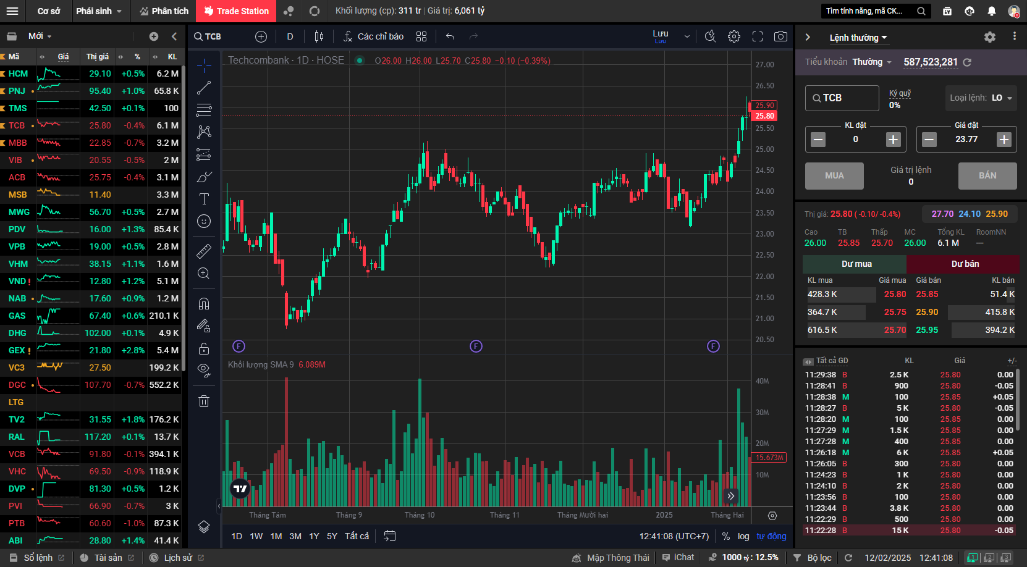Take a chart snapshot with camera icon
The height and width of the screenshot is (567, 1027).
780,36
